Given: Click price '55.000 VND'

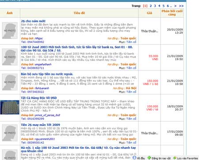Looking at the screenshot, I should coord(153,58).
